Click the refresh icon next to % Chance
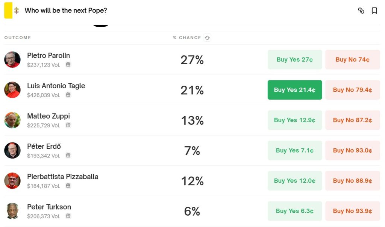Screen dimensions: 385x227 (207, 38)
